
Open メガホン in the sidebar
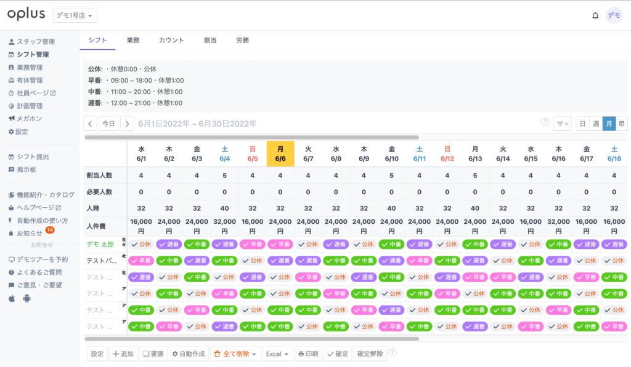tap(29, 119)
